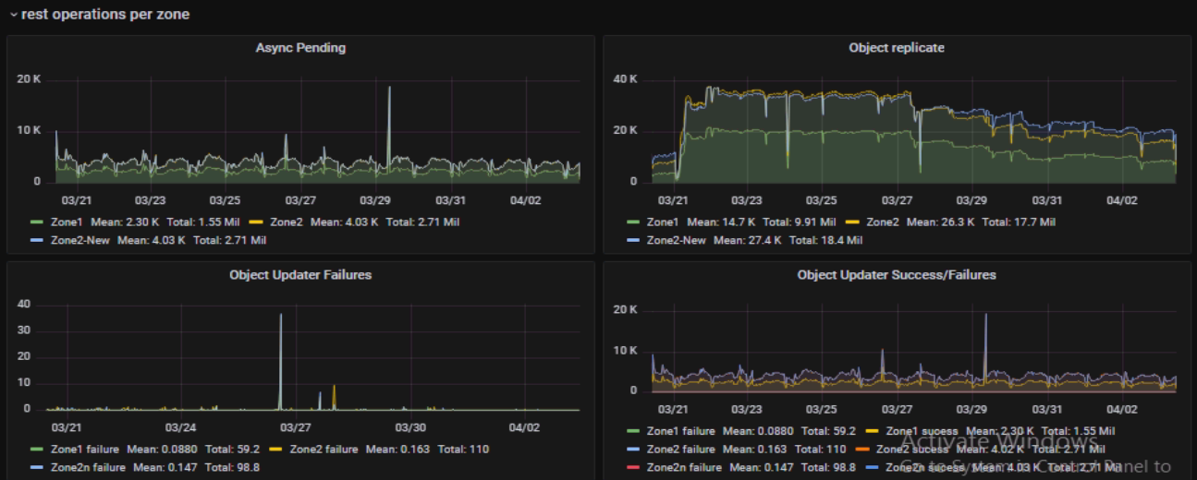The height and width of the screenshot is (480, 1197).
Task: Open the Async Pending panel title menu
Action: [x=300, y=48]
